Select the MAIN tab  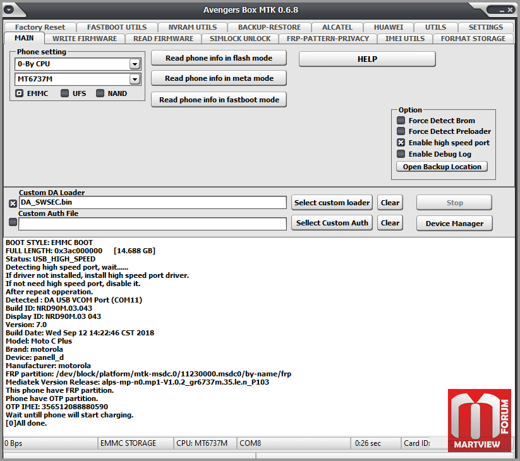(x=24, y=38)
